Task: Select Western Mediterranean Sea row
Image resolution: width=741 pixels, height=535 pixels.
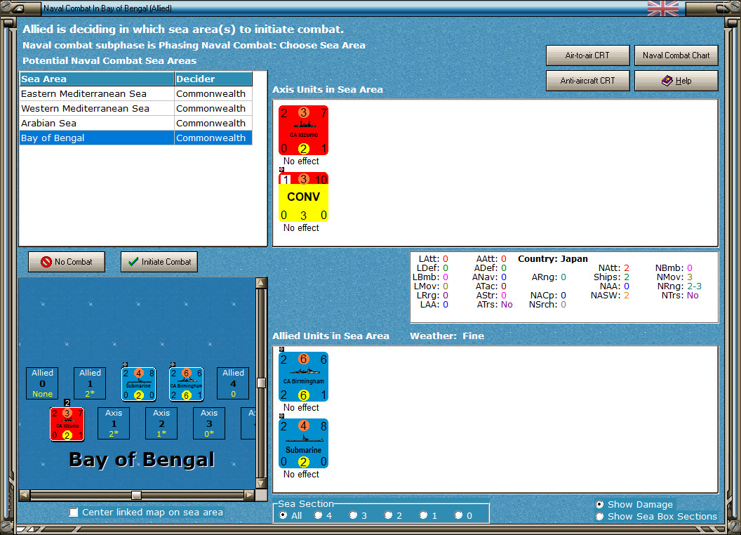Action: (x=135, y=108)
